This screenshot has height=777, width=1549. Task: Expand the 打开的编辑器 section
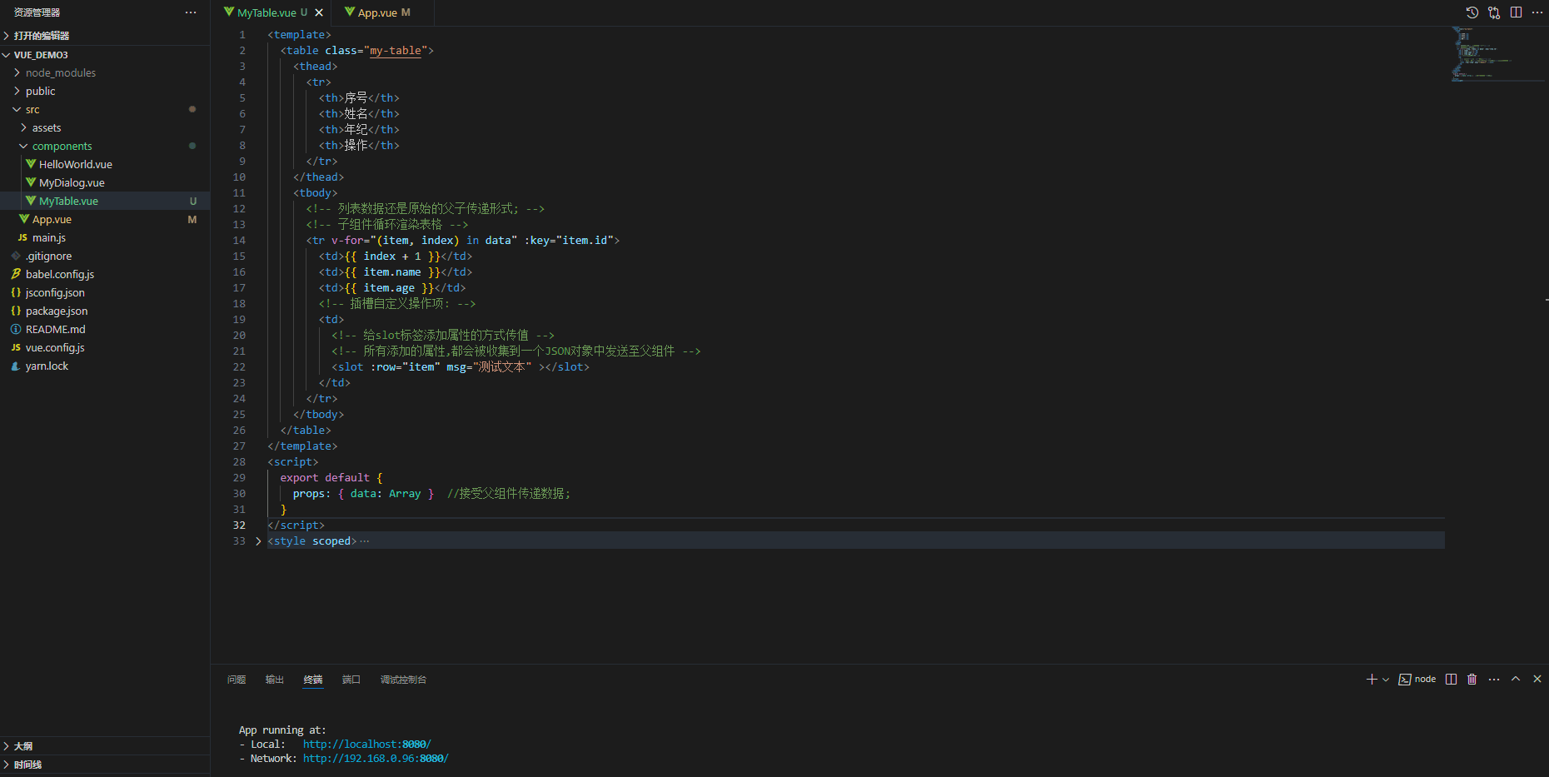click(105, 36)
